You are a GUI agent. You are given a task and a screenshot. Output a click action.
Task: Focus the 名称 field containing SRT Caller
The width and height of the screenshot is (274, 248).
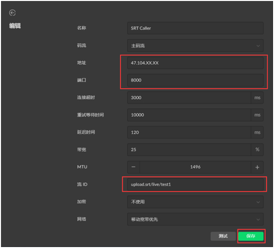point(195,28)
